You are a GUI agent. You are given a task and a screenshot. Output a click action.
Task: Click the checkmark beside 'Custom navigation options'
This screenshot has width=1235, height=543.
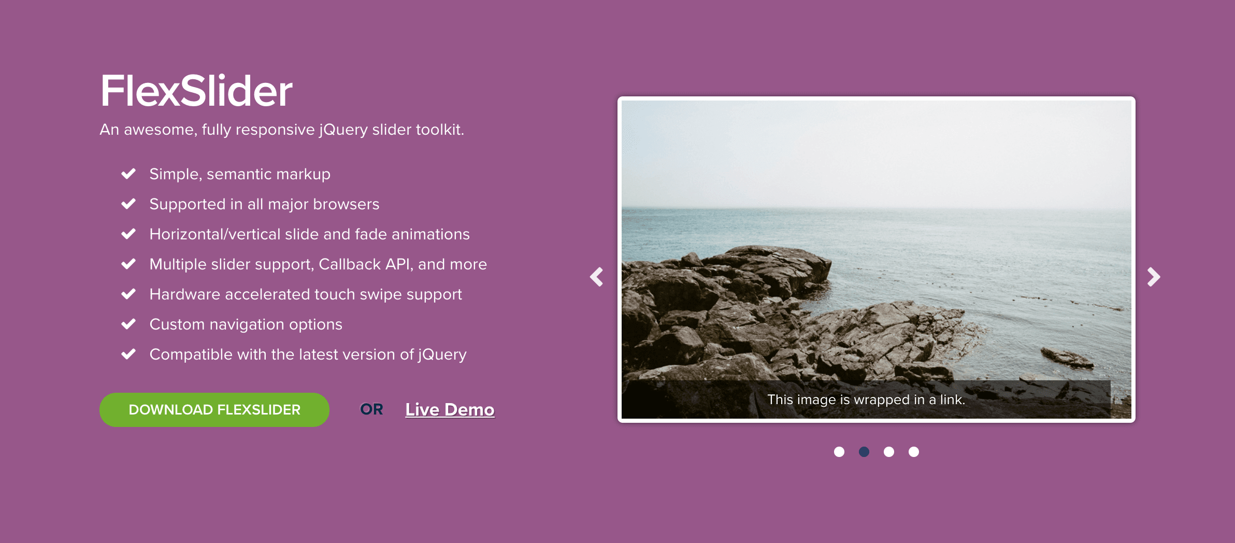tap(128, 325)
